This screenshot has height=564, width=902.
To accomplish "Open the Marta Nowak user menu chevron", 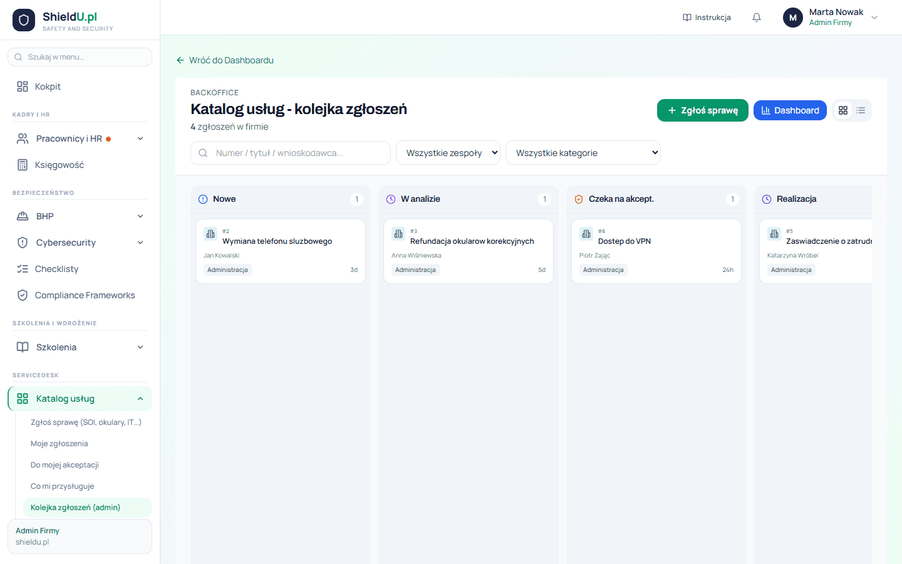I will 874,18.
